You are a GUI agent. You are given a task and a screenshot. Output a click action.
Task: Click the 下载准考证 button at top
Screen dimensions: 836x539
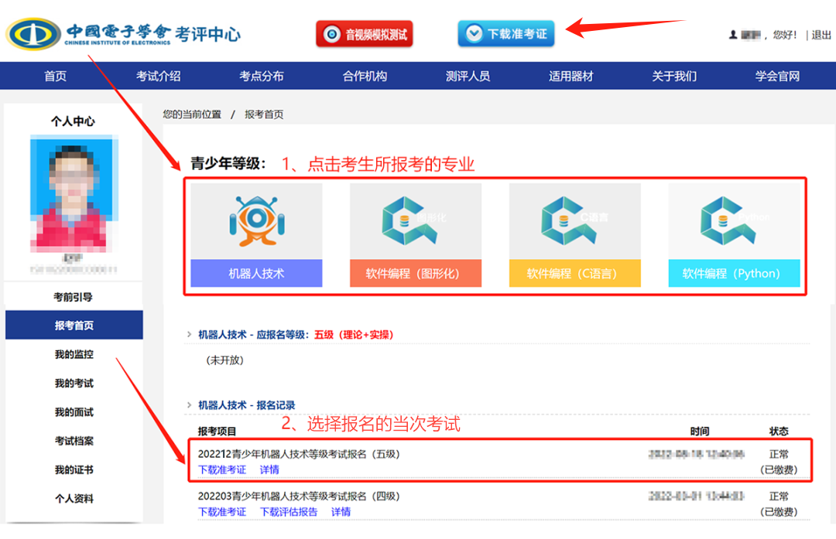click(506, 34)
